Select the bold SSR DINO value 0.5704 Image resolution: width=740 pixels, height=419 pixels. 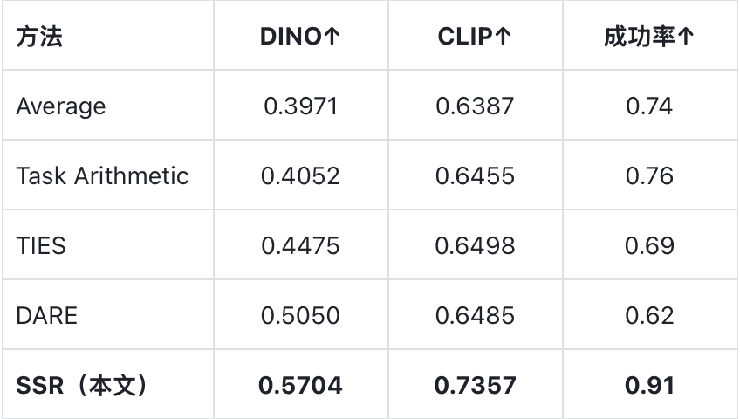point(300,386)
